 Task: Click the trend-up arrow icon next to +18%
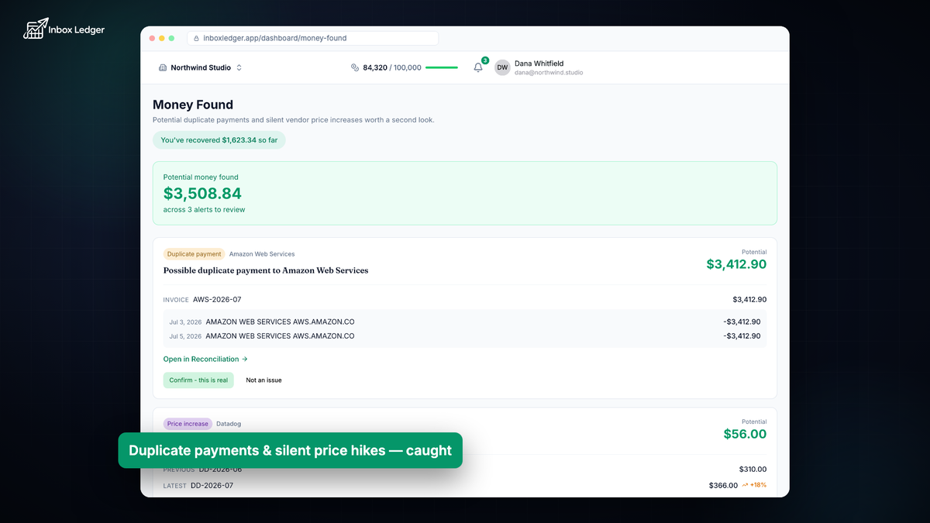745,485
